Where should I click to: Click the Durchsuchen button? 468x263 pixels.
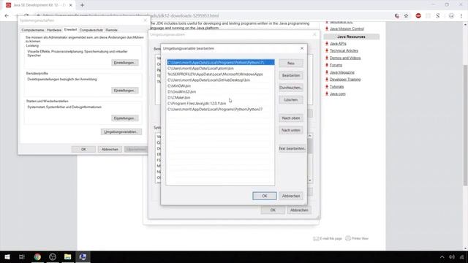(x=291, y=88)
